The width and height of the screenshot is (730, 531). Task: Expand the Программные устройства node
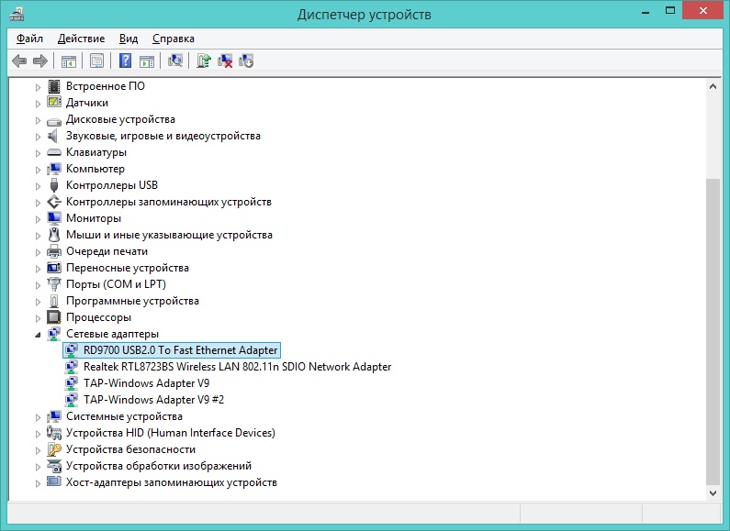pos(39,302)
